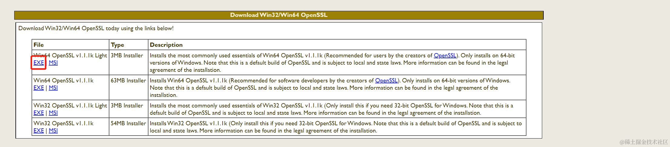Download the Win64 OpenSSL v1.1.1k Light MSI
Image resolution: width=670 pixels, height=147 pixels.
[x=53, y=63]
